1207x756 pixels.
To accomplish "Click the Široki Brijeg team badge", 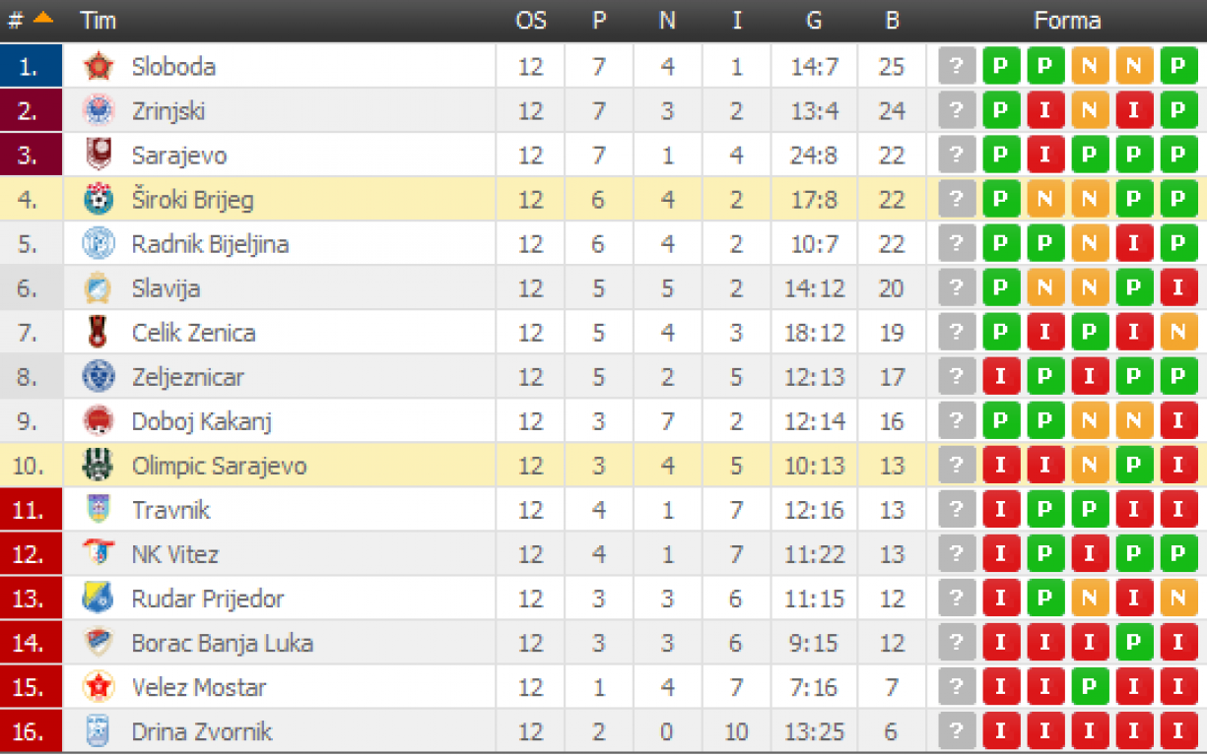I will pos(99,199).
